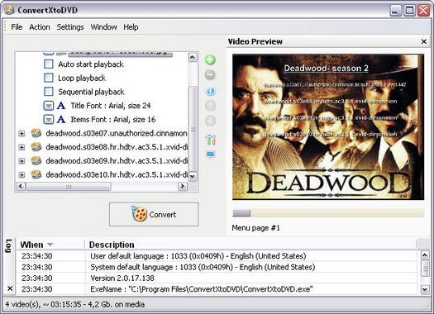Open the Action menu
This screenshot has width=434, height=314.
pyautogui.click(x=40, y=27)
